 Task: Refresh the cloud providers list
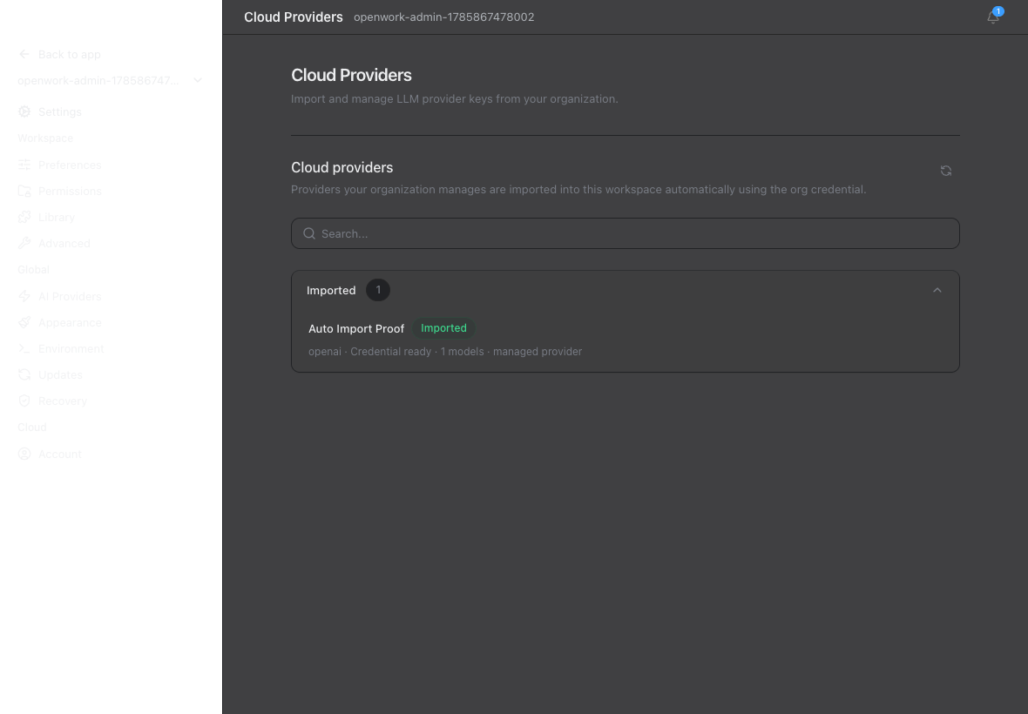click(945, 171)
